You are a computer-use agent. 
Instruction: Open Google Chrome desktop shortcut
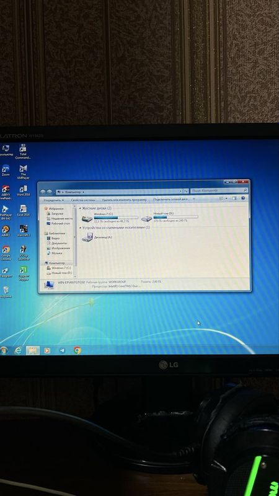tap(6, 253)
